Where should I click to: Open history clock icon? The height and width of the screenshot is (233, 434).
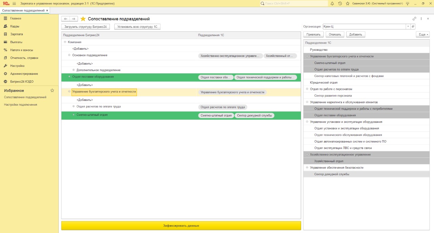[x=340, y=3]
